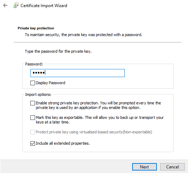188x173 pixels.
Task: Go back using the wizard's back arrow
Action: (5, 5)
